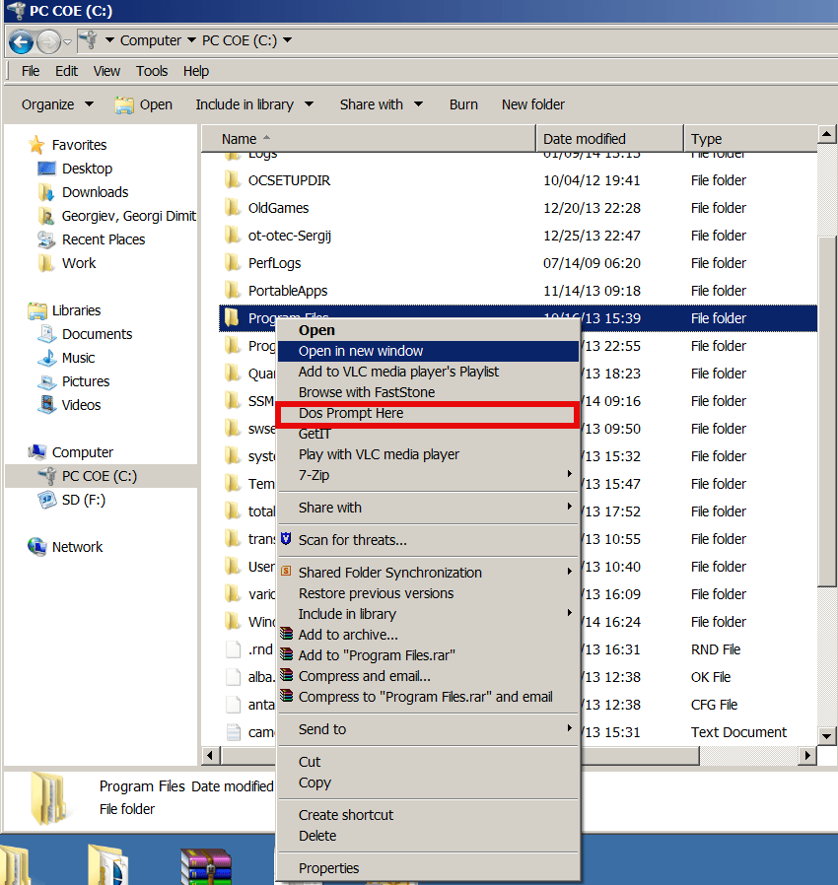Click the PortableApps folder icon

[x=232, y=291]
